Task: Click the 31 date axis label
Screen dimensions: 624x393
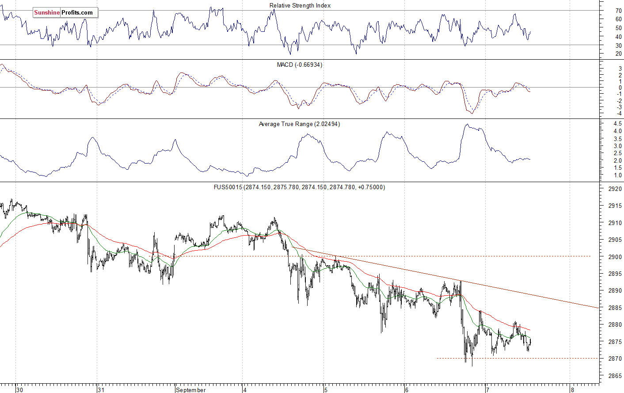Action: tap(101, 390)
